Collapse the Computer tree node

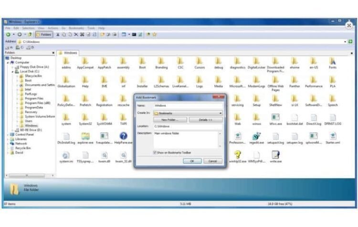(8, 62)
